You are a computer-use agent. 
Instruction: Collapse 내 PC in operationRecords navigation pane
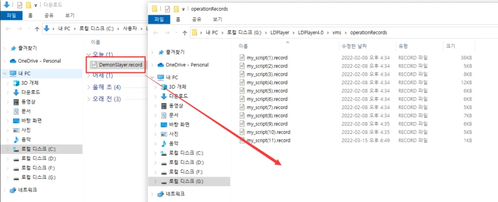click(x=153, y=77)
